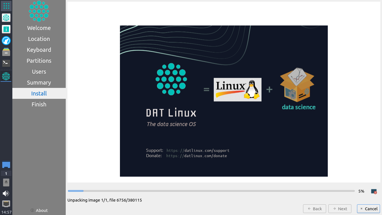Viewport: 382px width, 215px height.
Task: Open the file manager drawer icon
Action: [6, 52]
